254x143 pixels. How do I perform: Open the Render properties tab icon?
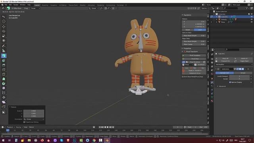[212, 59]
